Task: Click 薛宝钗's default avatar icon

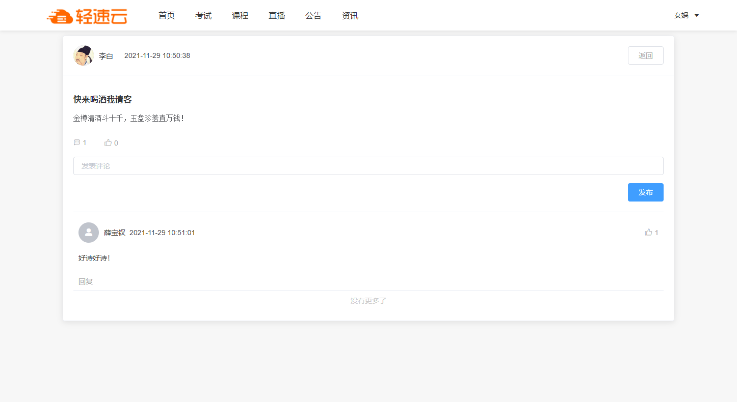Action: click(x=89, y=233)
